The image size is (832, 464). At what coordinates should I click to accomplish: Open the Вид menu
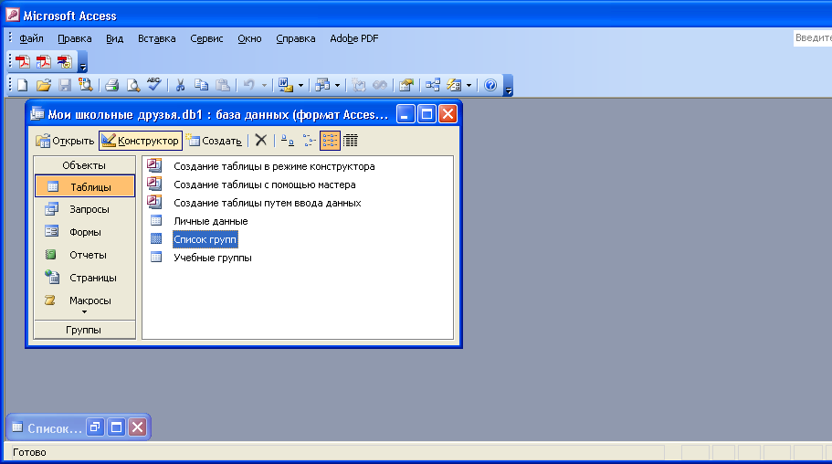click(x=114, y=38)
